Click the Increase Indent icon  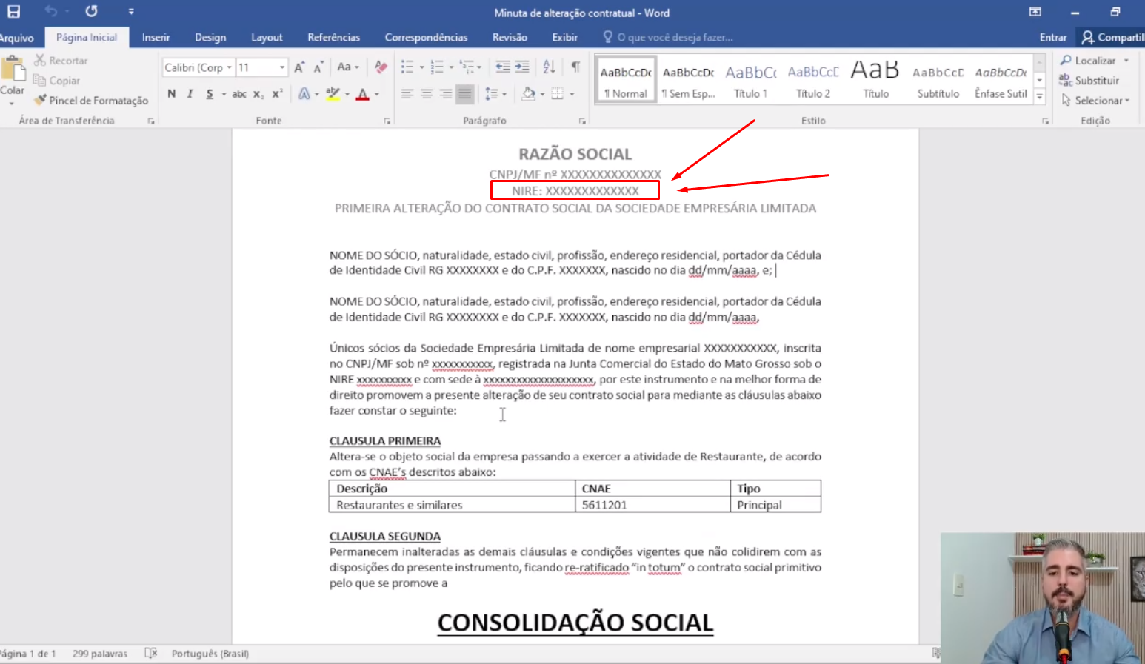tap(522, 67)
